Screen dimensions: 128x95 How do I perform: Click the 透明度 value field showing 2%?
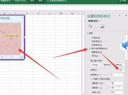[x=116, y=75]
